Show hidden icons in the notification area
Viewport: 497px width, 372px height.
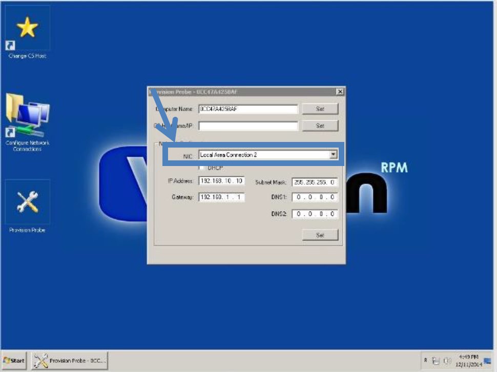pos(426,360)
